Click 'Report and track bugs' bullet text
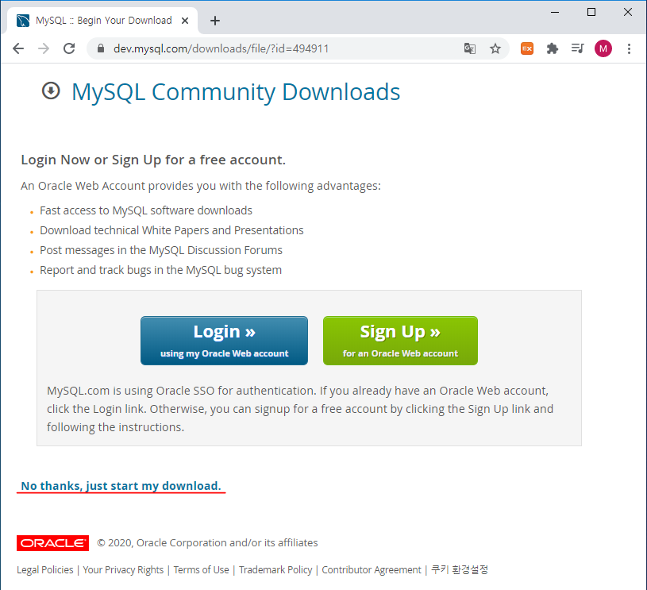Image resolution: width=647 pixels, height=590 pixels. coord(160,270)
